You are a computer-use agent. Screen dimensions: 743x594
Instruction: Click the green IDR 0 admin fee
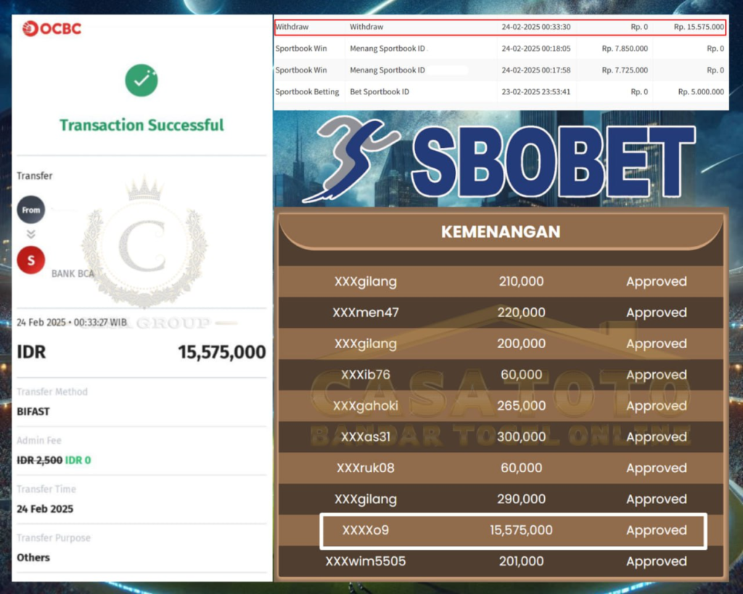pos(78,460)
